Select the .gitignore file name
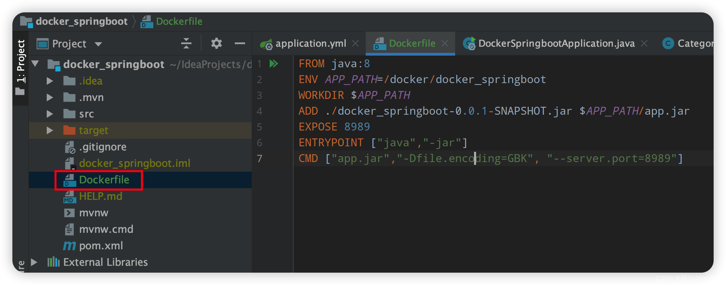Viewport: 726px width, 285px height. coord(103,147)
